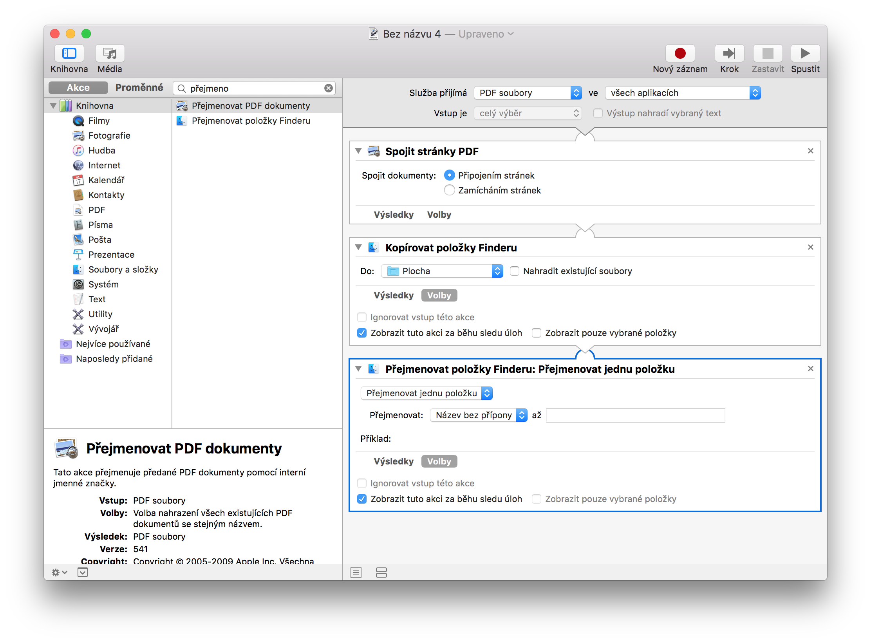Collapse the Kopírovat položky Finderu disclosure triangle
Image resolution: width=871 pixels, height=643 pixels.
(x=358, y=247)
